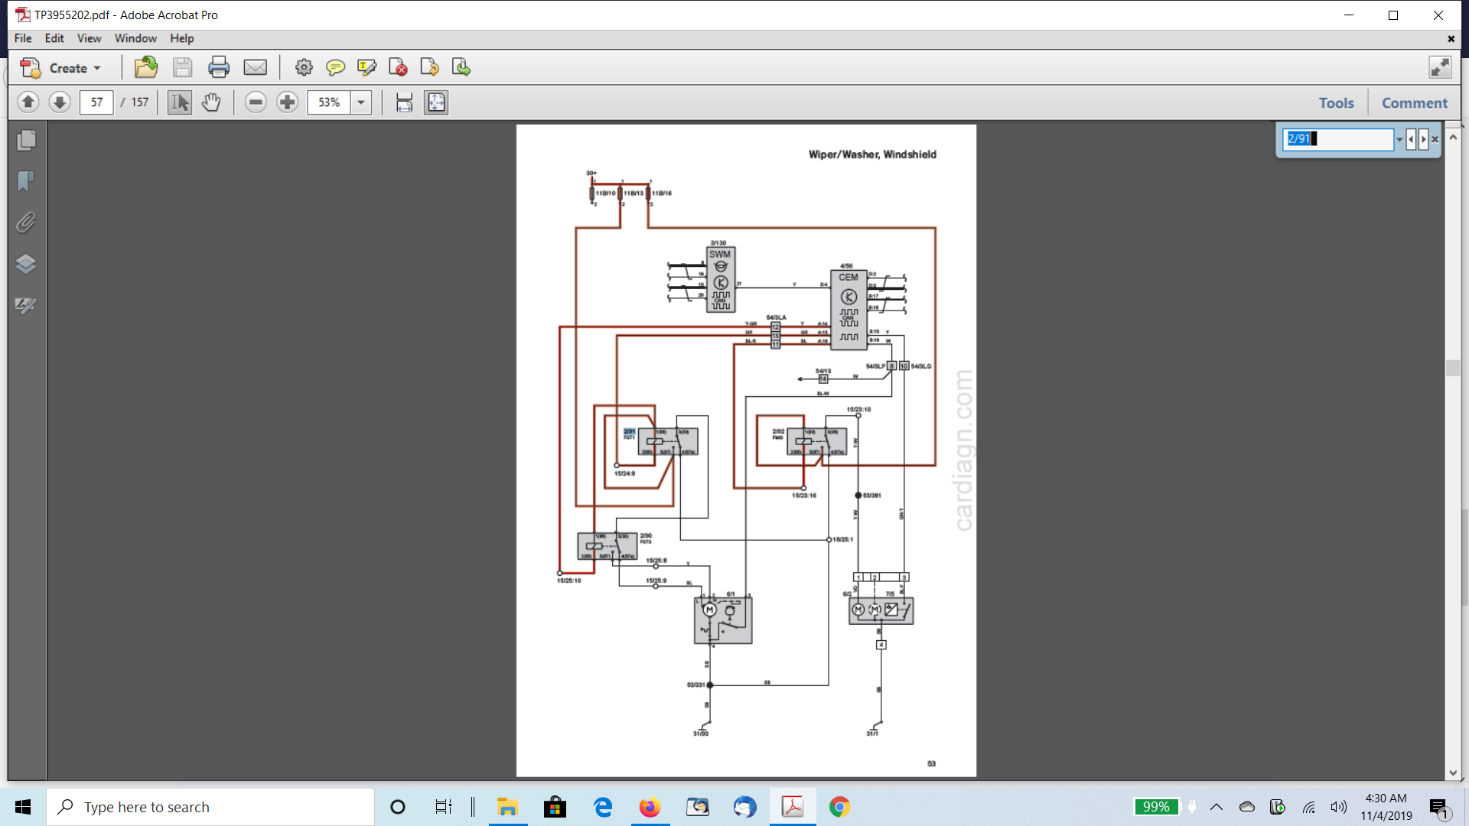Toggle fit one full page view
Viewport: 1469px width, 826px height.
point(436,102)
